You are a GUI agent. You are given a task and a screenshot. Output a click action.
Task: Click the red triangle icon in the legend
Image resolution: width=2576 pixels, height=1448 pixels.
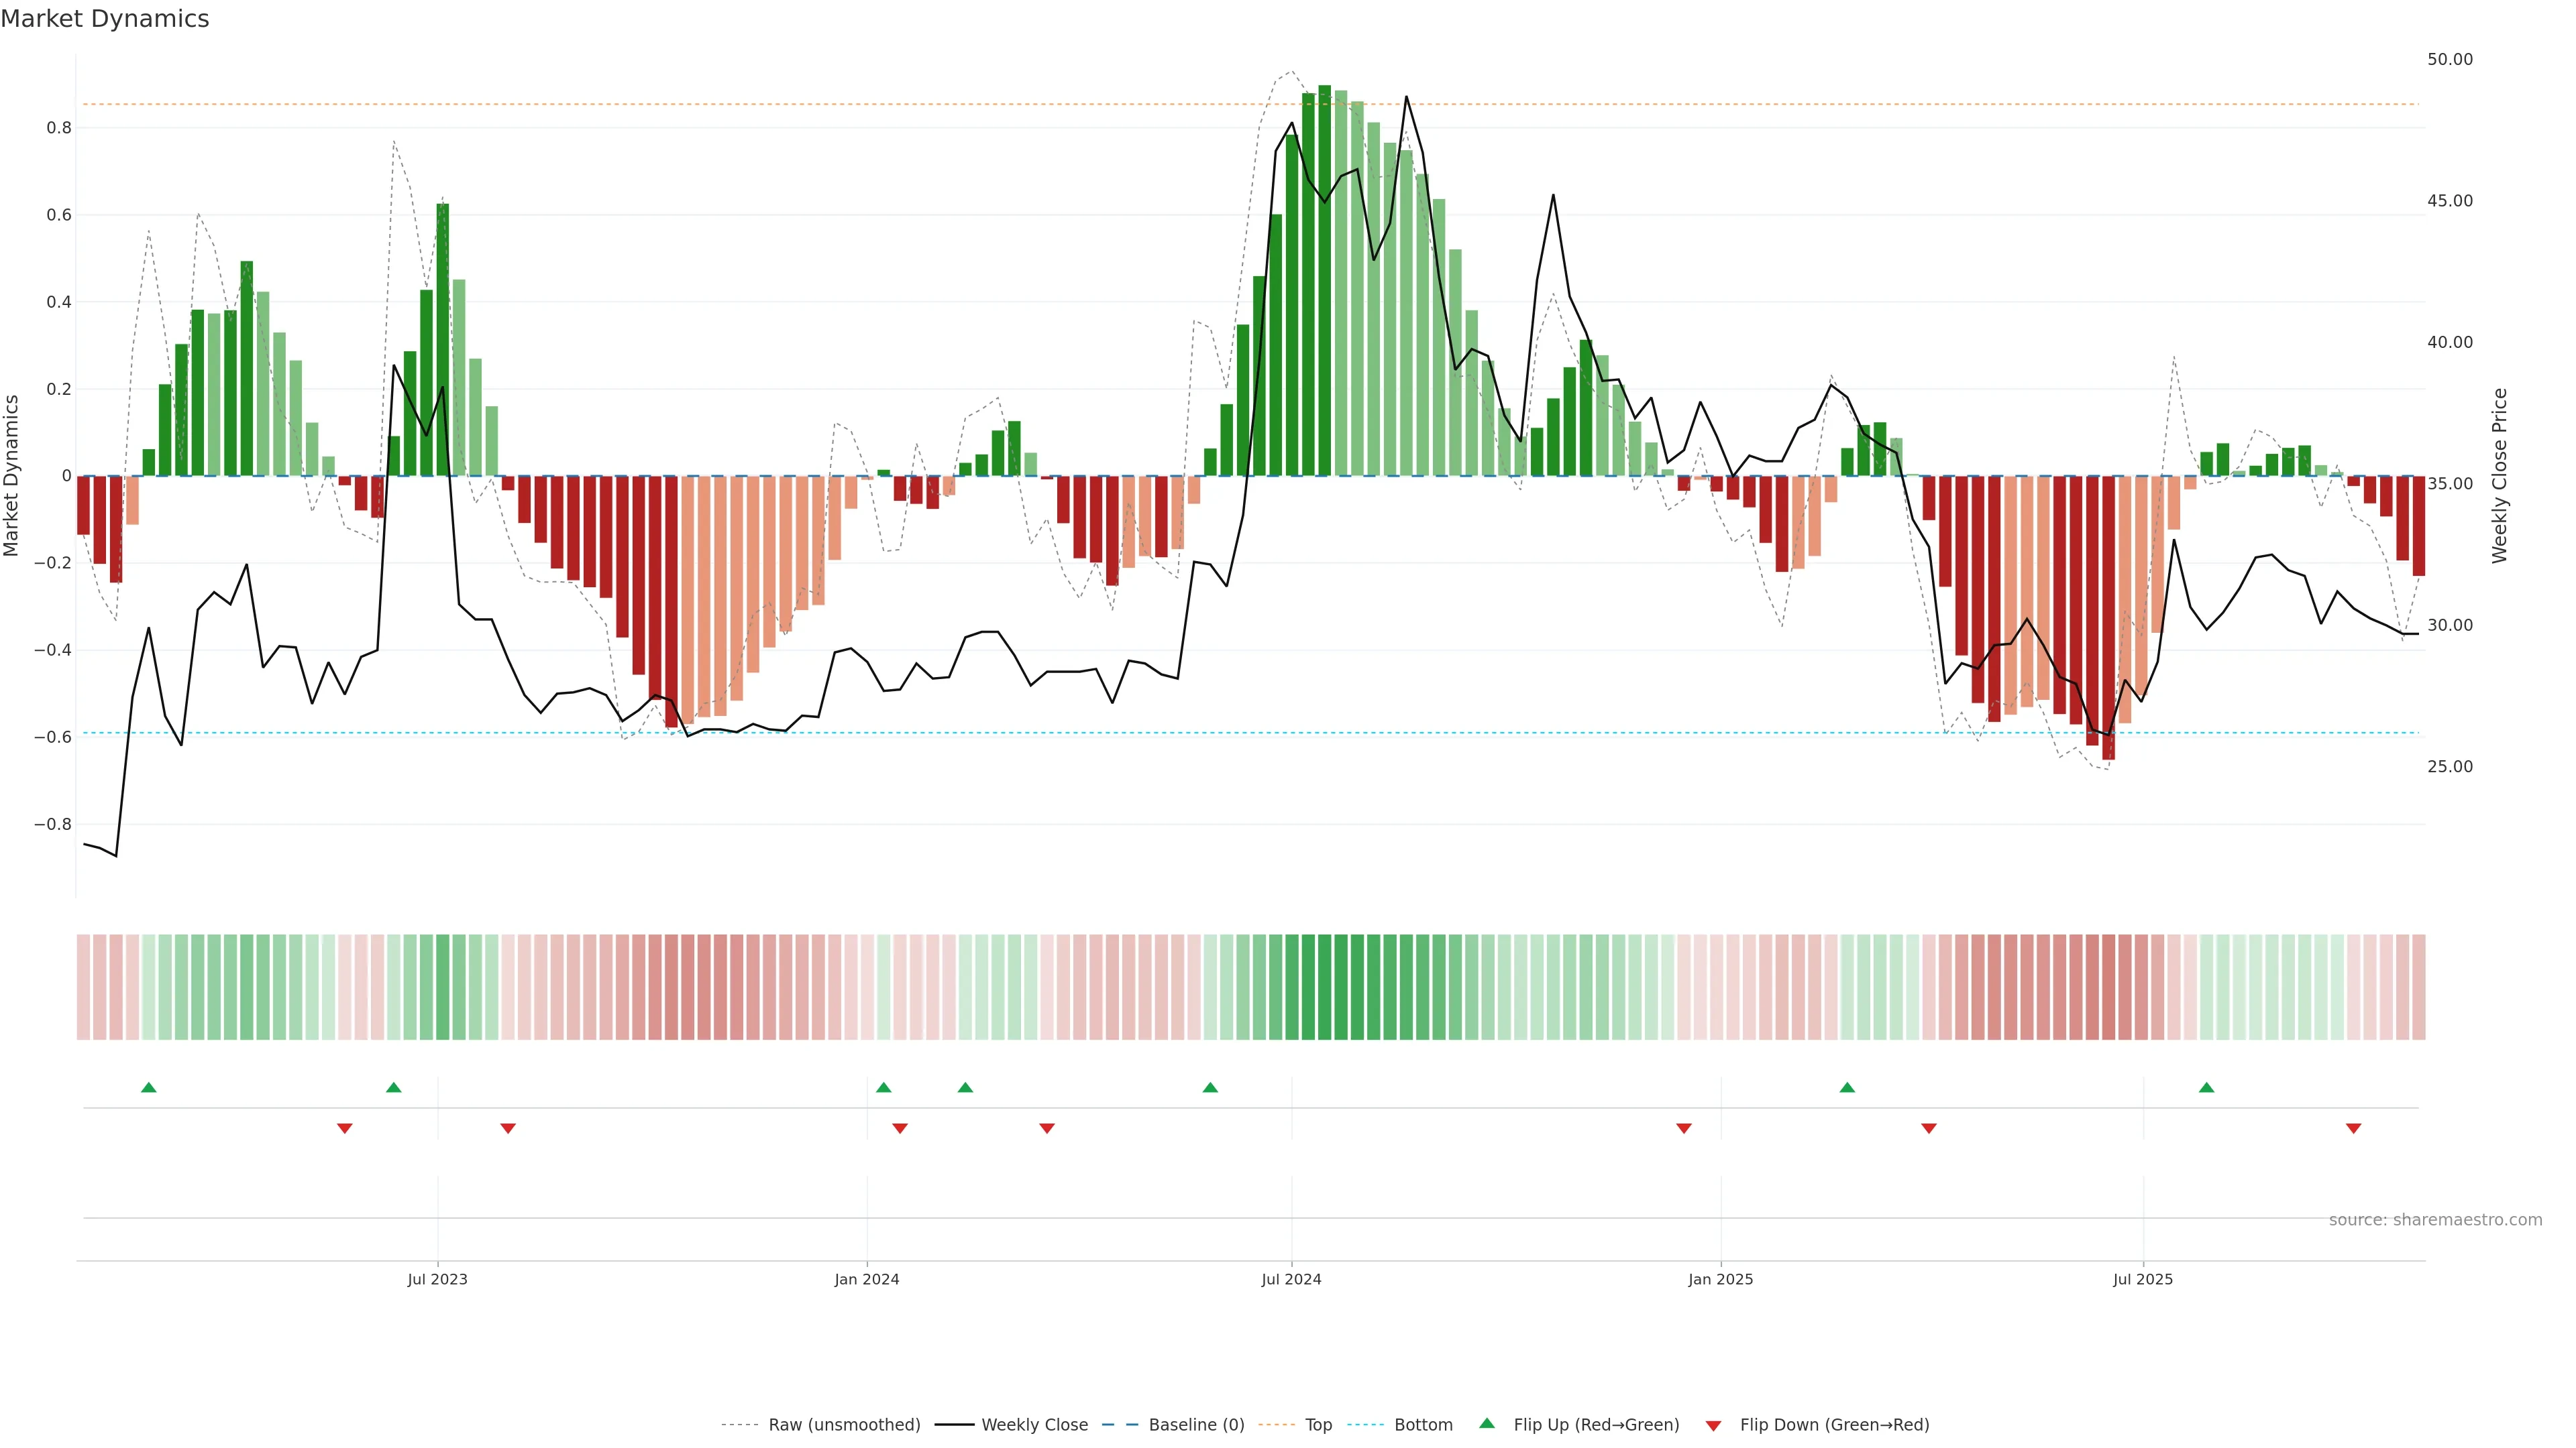click(x=1713, y=1426)
